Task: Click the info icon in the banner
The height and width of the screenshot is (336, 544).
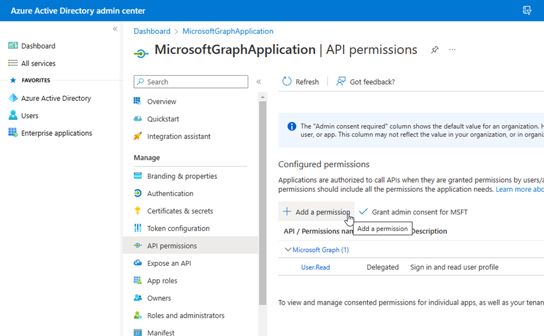Action: [x=292, y=126]
